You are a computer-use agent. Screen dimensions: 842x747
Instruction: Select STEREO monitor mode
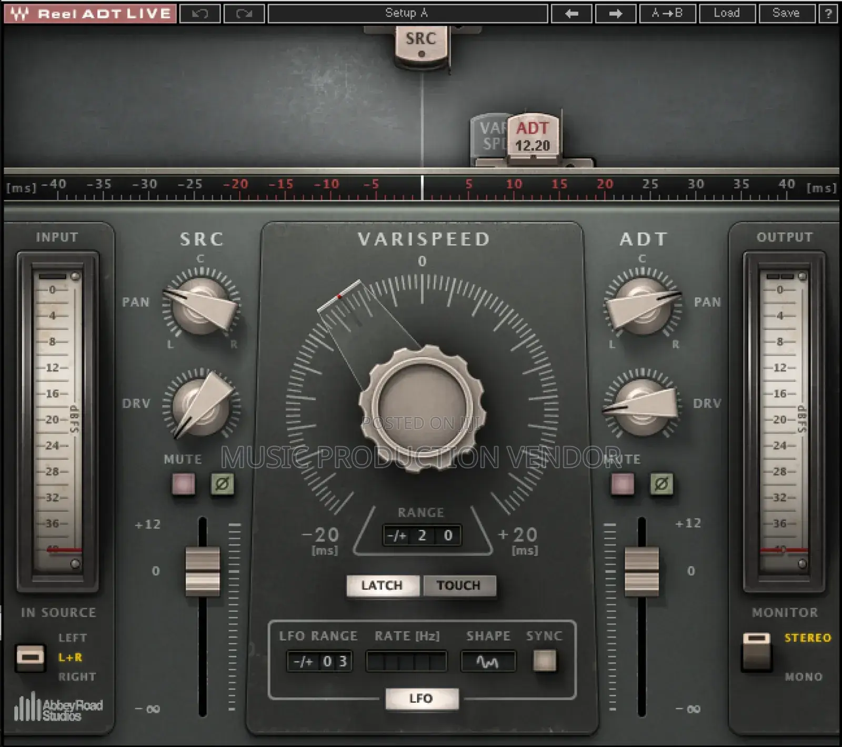[808, 638]
